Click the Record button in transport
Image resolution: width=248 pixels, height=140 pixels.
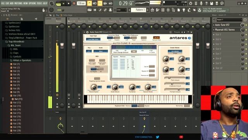pyautogui.click(x=74, y=3)
